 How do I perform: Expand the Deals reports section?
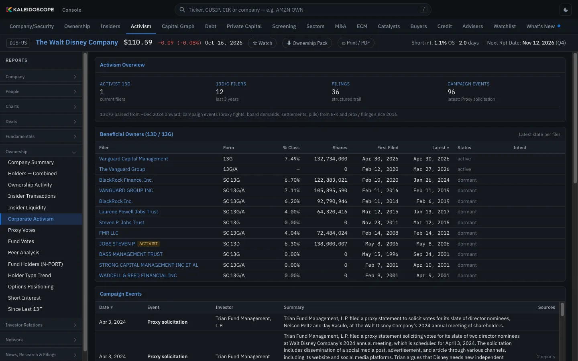pyautogui.click(x=41, y=122)
